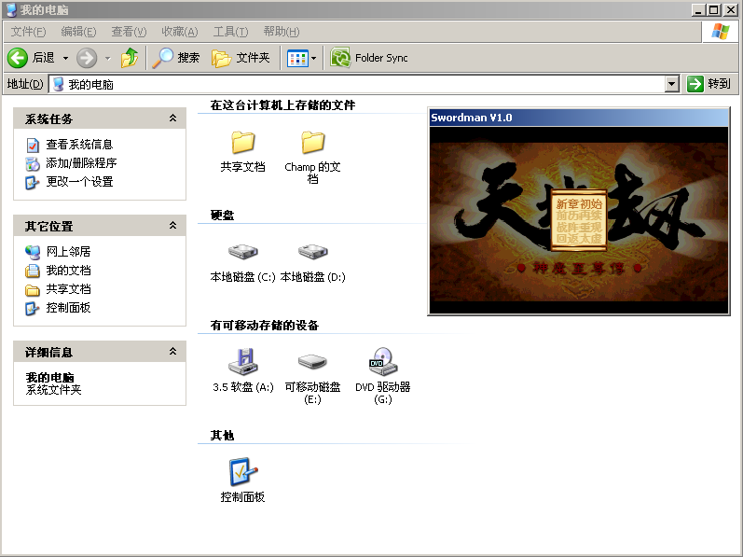Viewport: 743px width, 557px height.
Task: Open the 帮助(H) menu
Action: [281, 32]
